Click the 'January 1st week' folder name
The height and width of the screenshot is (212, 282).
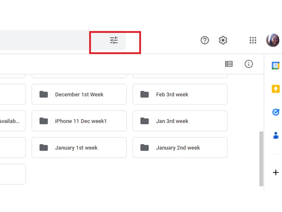pyautogui.click(x=76, y=148)
